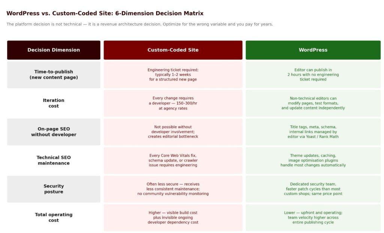Click the Technical SEO maintenance row label

click(54, 160)
